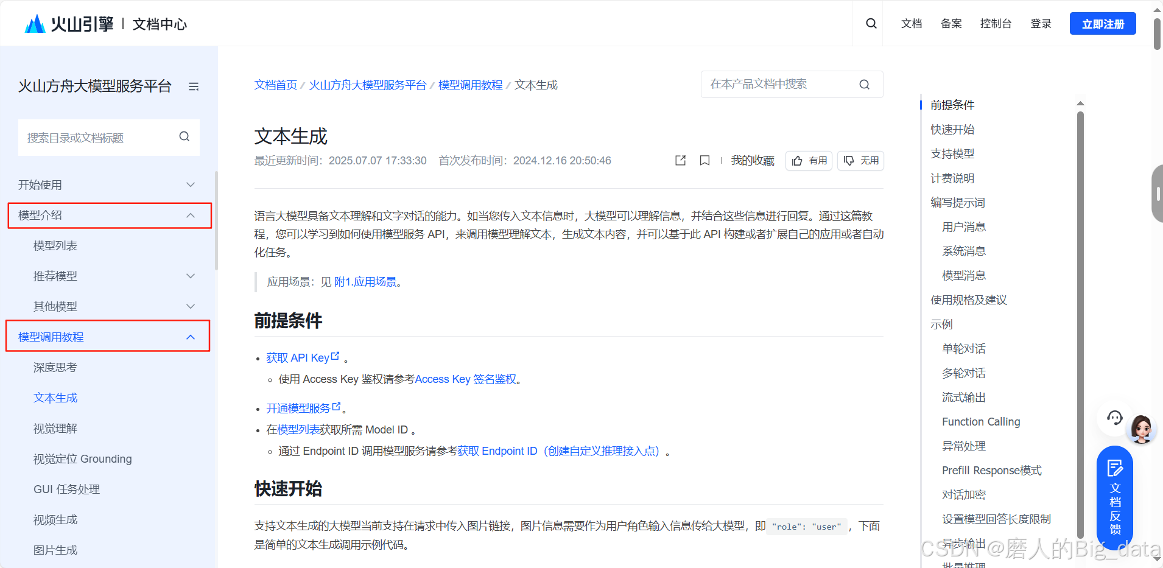
Task: Jump to 快速开始 in outline
Action: pyautogui.click(x=952, y=129)
